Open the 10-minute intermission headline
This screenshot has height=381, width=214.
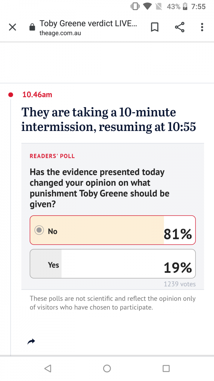pos(108,119)
